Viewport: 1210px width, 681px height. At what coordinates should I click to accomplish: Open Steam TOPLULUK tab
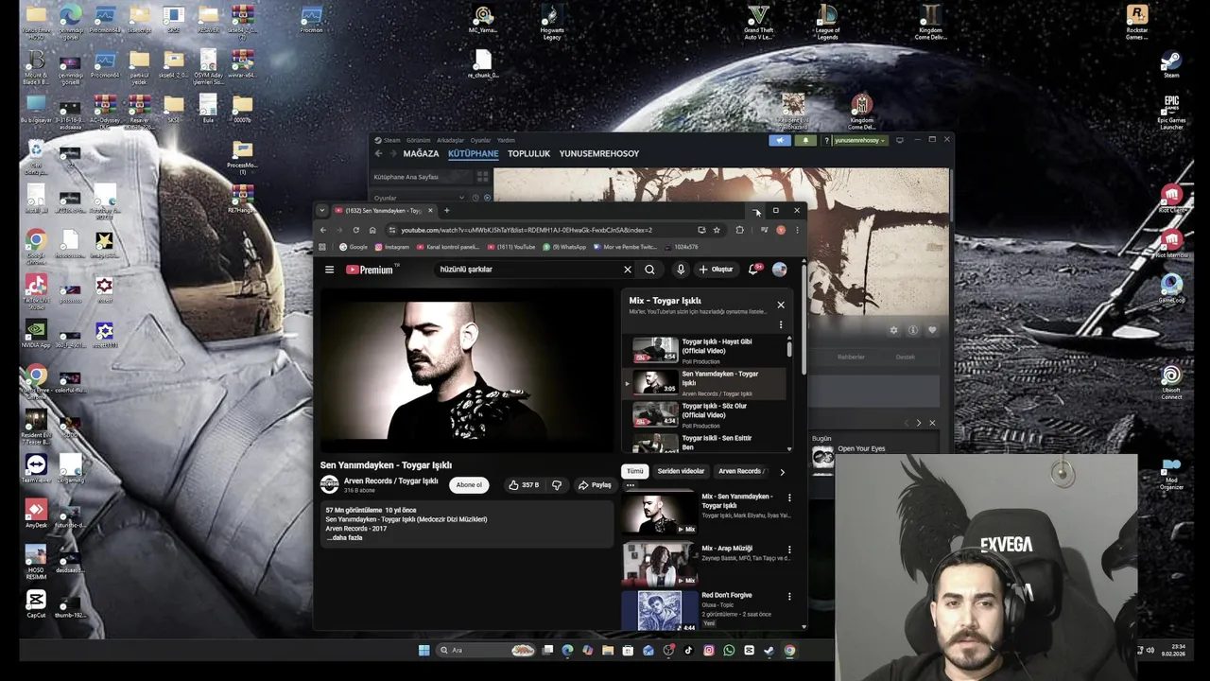528,154
